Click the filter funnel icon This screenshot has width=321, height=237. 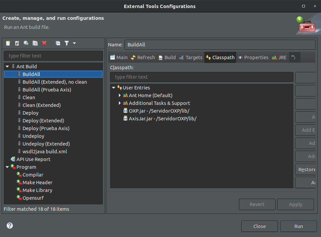point(67,43)
